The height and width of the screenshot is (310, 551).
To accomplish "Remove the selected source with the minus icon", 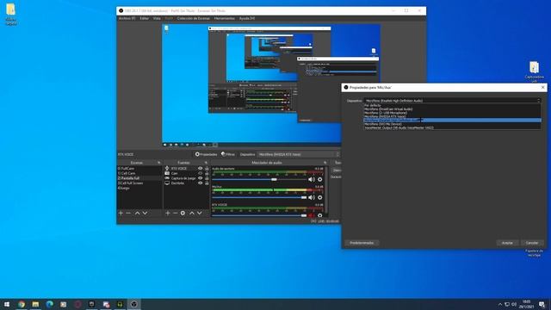I will [175, 213].
